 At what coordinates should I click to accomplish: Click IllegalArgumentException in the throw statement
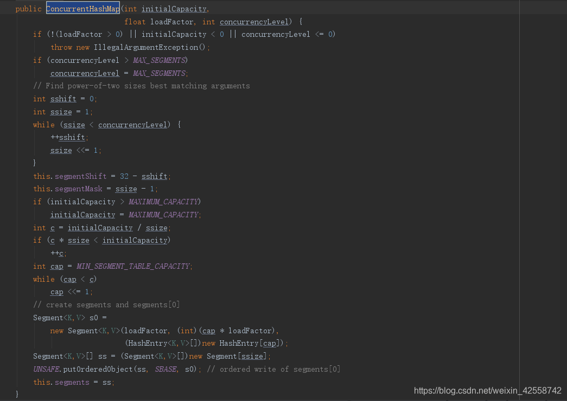point(146,47)
